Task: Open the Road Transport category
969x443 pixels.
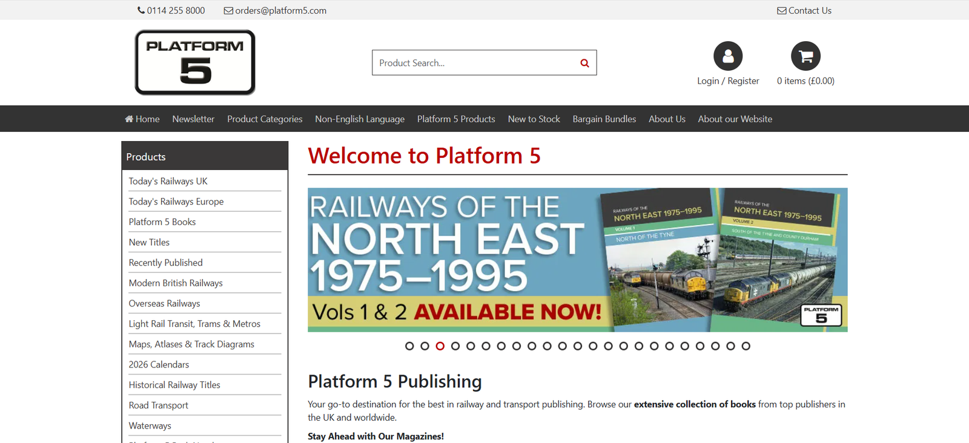Action: (158, 405)
